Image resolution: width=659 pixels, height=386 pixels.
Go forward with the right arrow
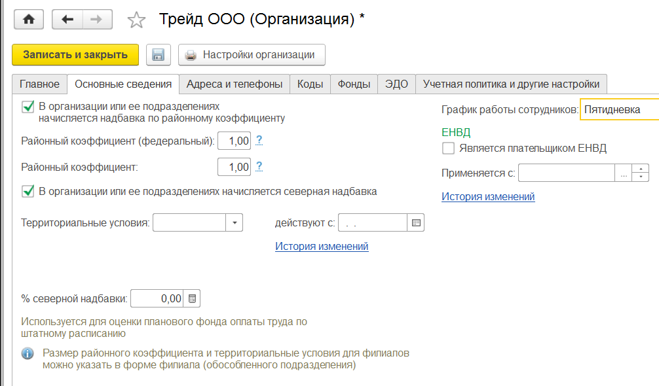96,20
